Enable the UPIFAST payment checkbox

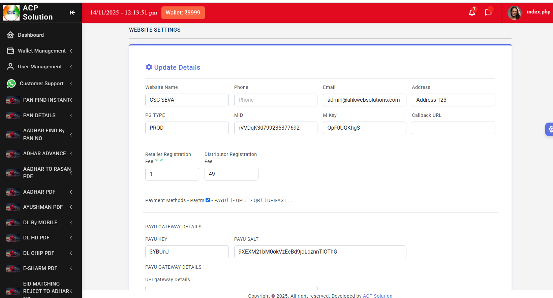tap(290, 200)
